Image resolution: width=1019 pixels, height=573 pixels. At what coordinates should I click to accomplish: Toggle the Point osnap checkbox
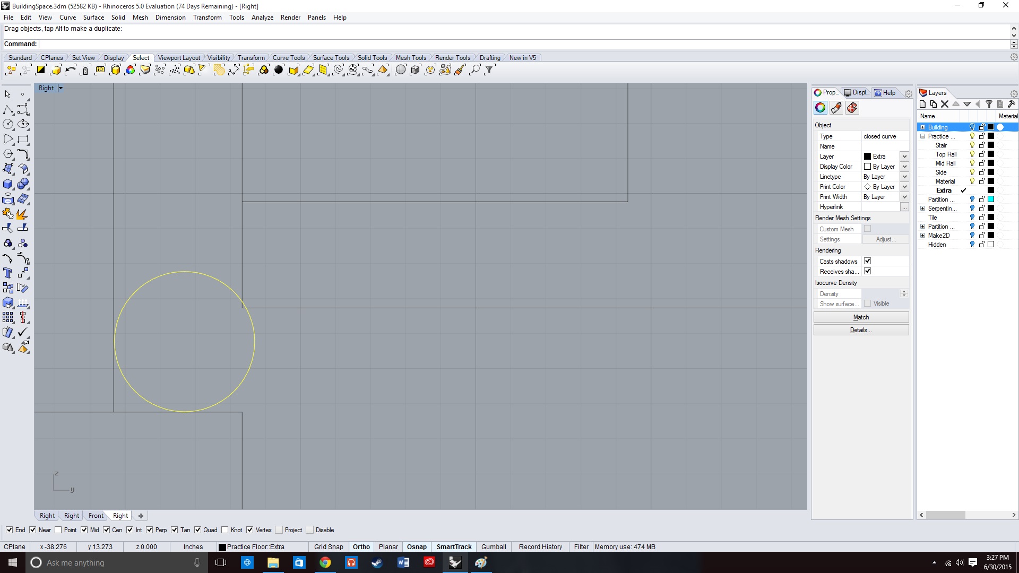click(58, 530)
